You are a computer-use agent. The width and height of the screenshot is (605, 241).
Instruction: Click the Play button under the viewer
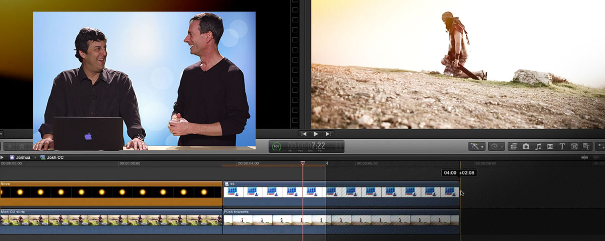316,134
